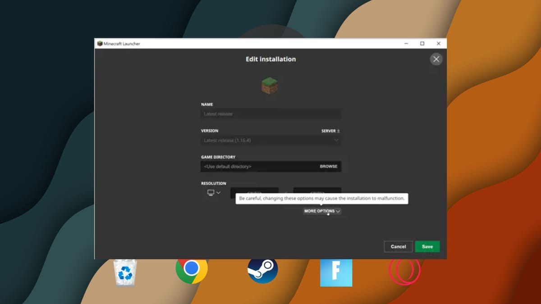541x304 pixels.
Task: Open the Latest release version dropdown
Action: pyautogui.click(x=270, y=140)
